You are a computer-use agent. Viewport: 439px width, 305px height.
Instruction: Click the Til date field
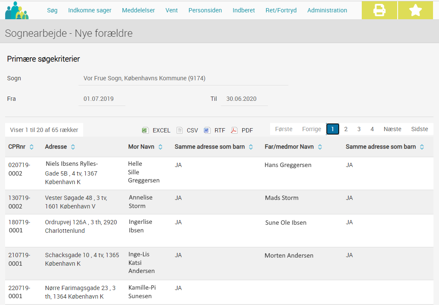pos(244,99)
